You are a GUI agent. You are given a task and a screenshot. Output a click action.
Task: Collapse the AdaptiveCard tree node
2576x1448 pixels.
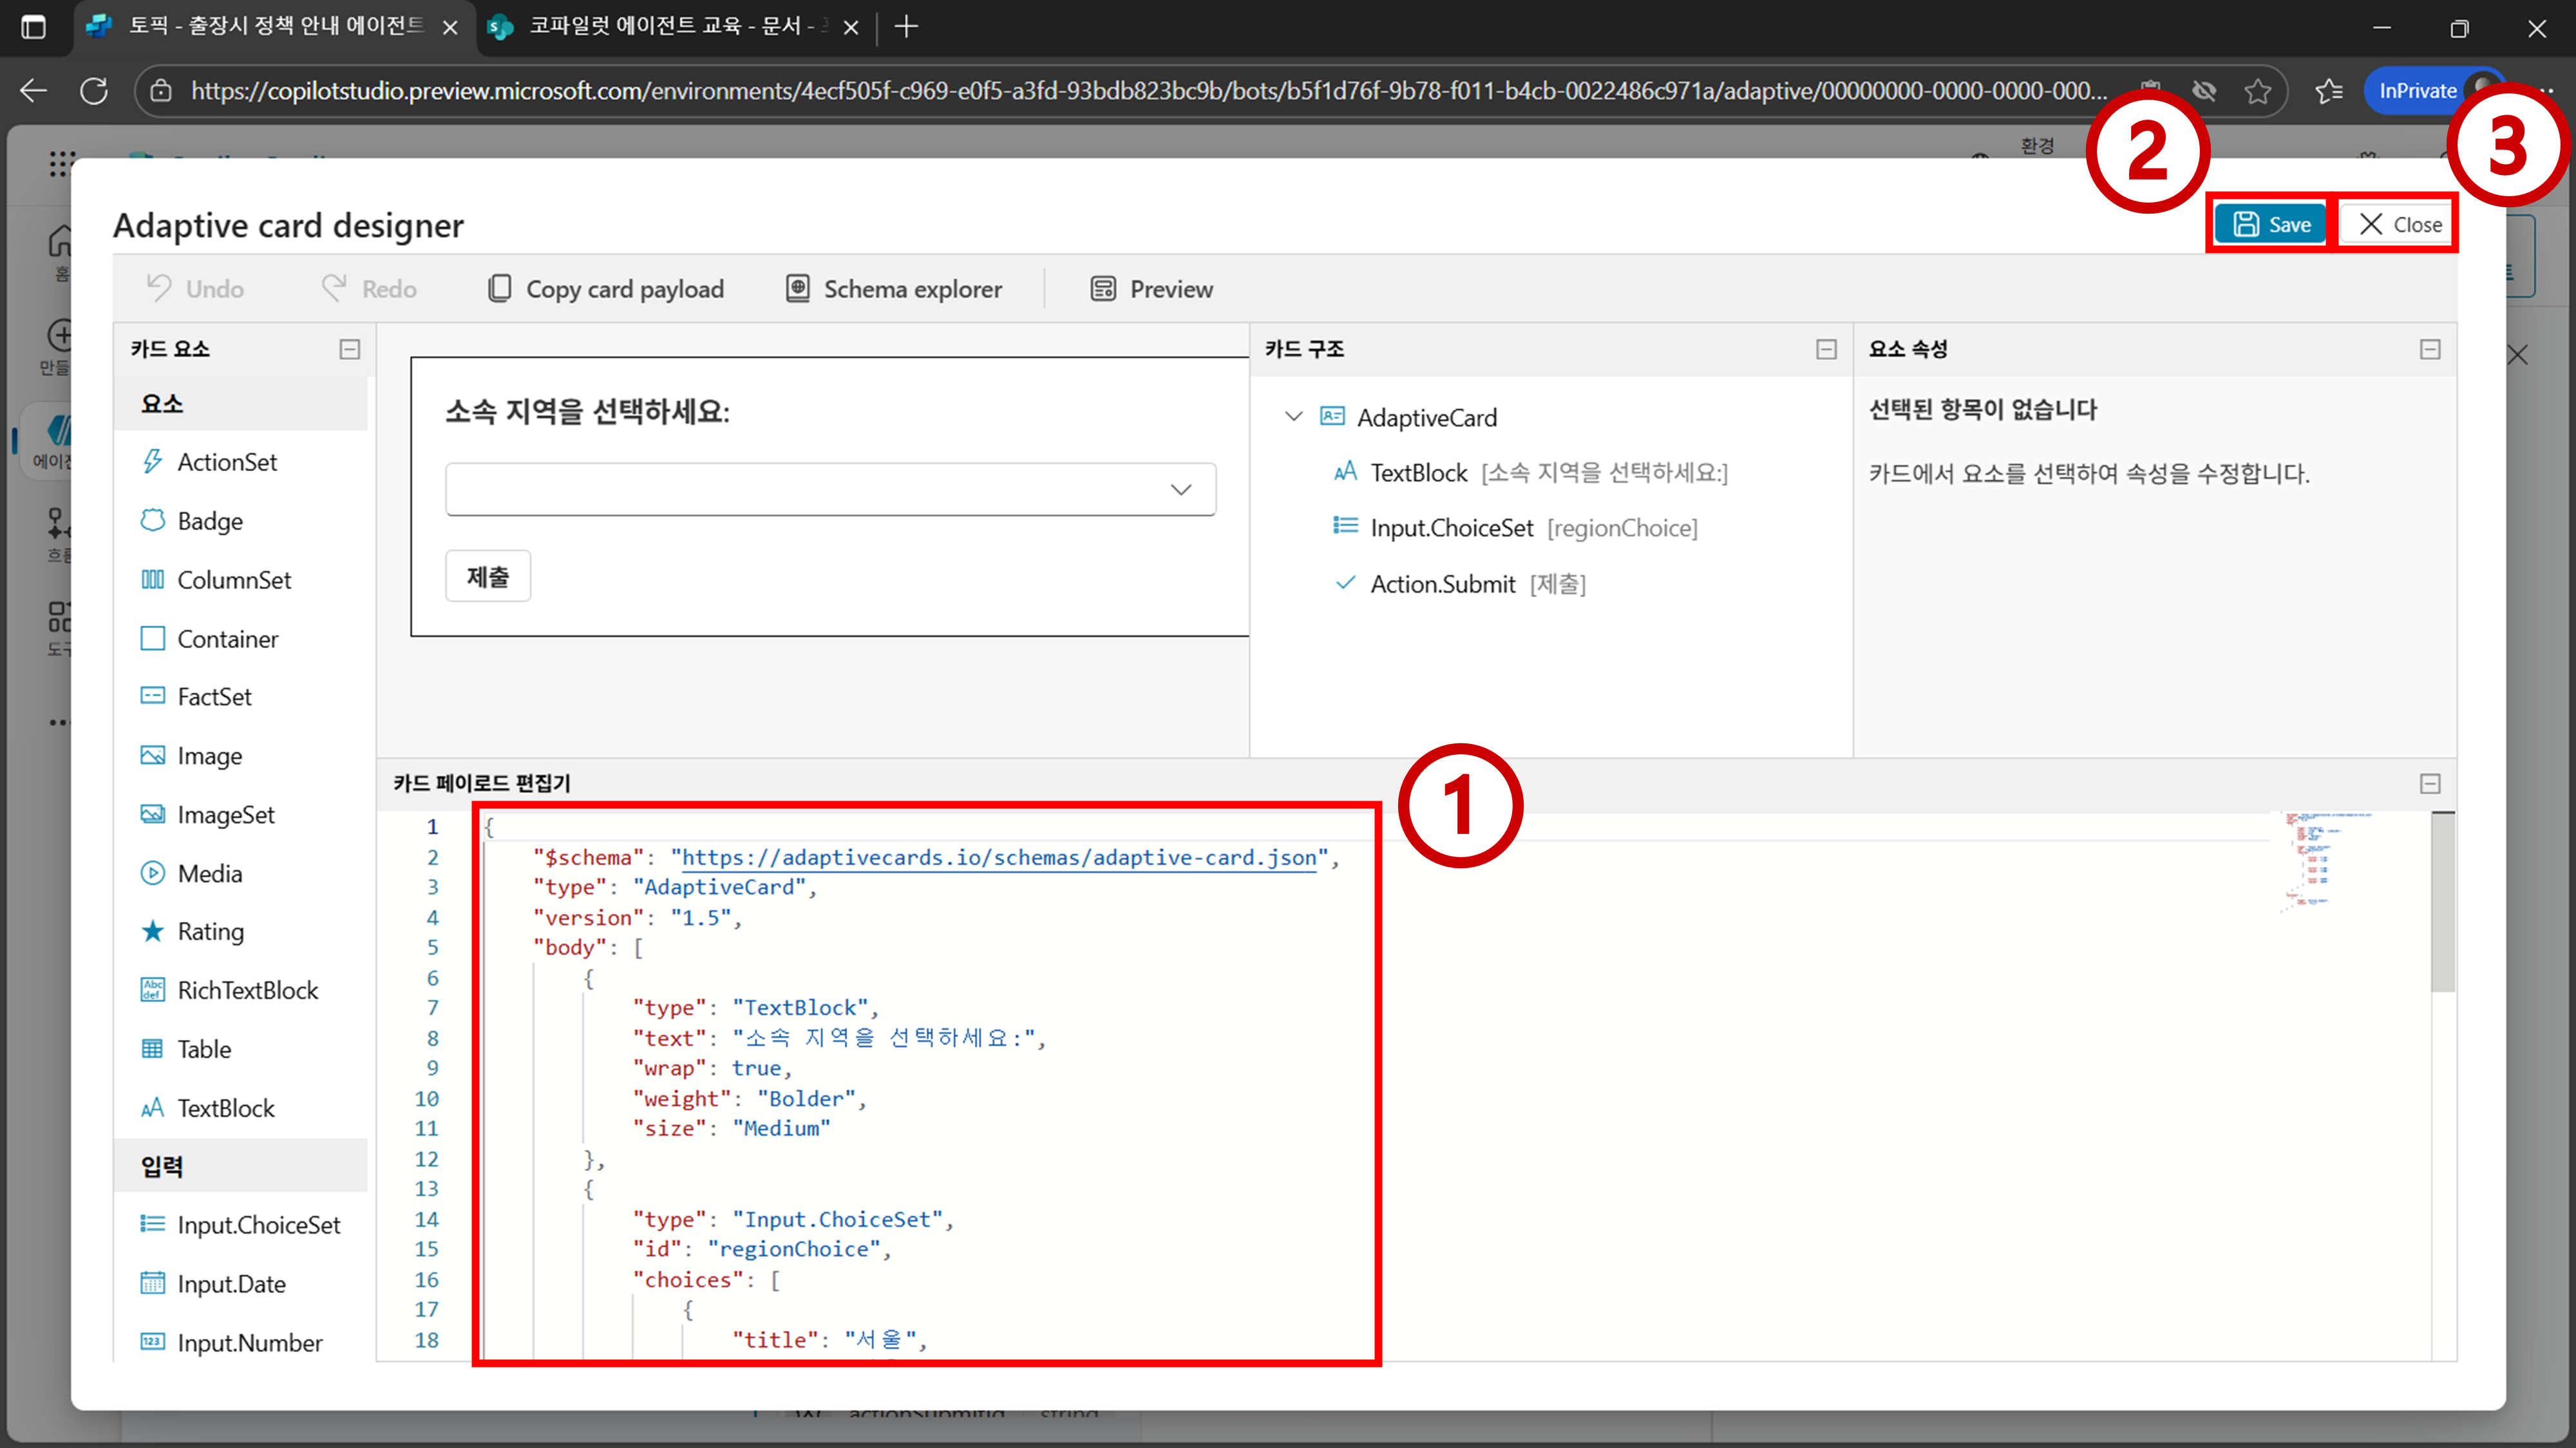(1294, 417)
